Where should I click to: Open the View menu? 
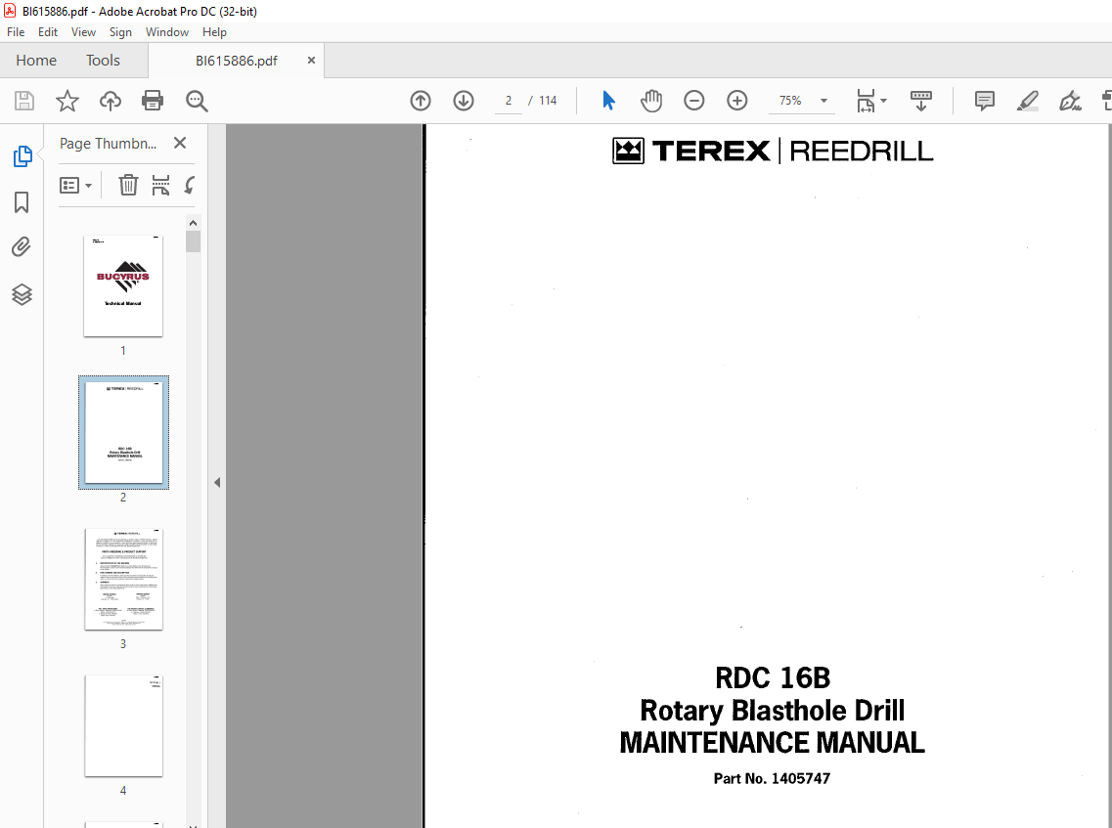tap(83, 32)
